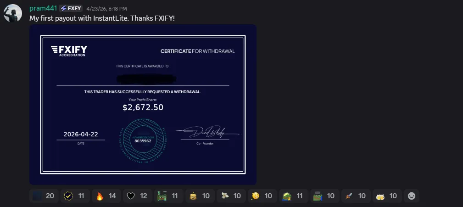Toggle the verified checkmark reaction

click(75, 196)
